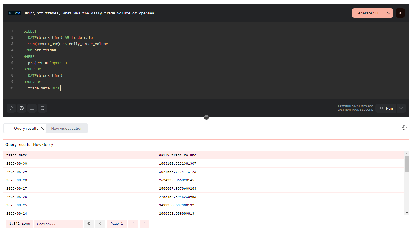Select the 2023-08-28 date cell

(x=17, y=180)
